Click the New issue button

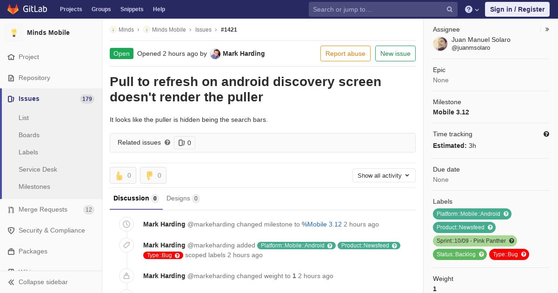coord(395,53)
